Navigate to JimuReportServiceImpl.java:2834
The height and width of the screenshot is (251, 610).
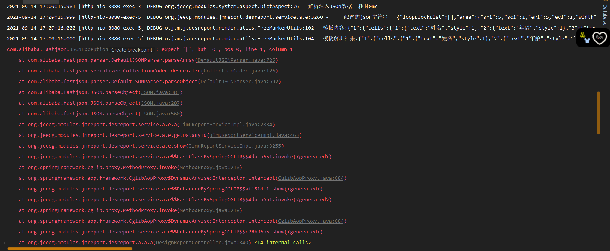[226, 125]
